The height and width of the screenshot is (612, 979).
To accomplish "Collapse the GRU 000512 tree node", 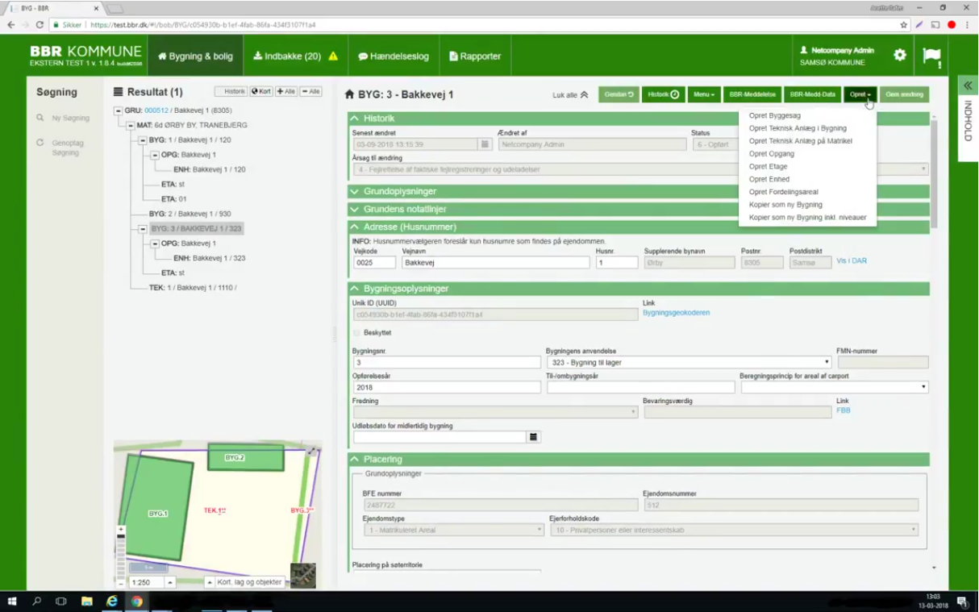I will [x=119, y=110].
